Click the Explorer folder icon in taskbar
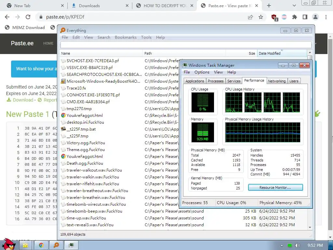 pos(25,245)
